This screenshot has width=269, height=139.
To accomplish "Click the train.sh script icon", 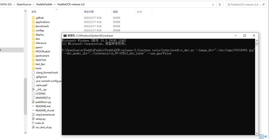I will (33, 123).
